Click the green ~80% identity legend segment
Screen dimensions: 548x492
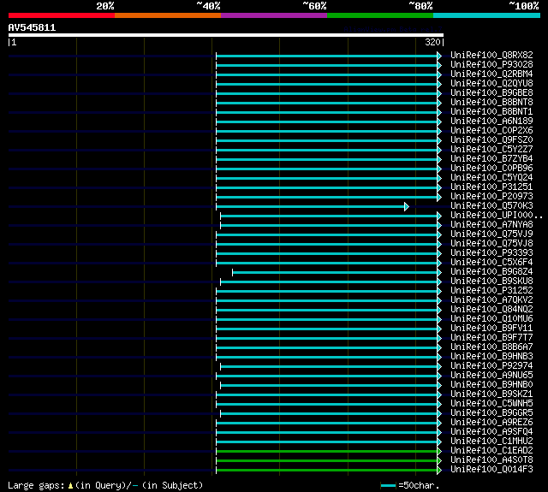380,15
